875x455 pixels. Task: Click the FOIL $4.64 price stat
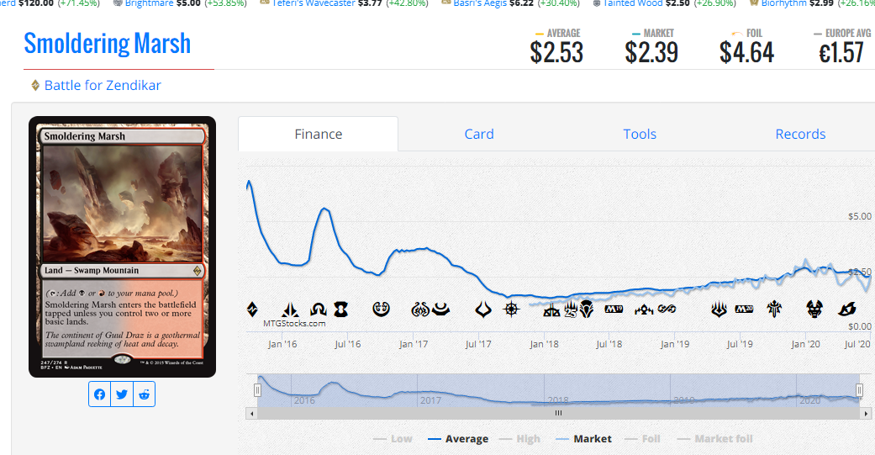746,47
